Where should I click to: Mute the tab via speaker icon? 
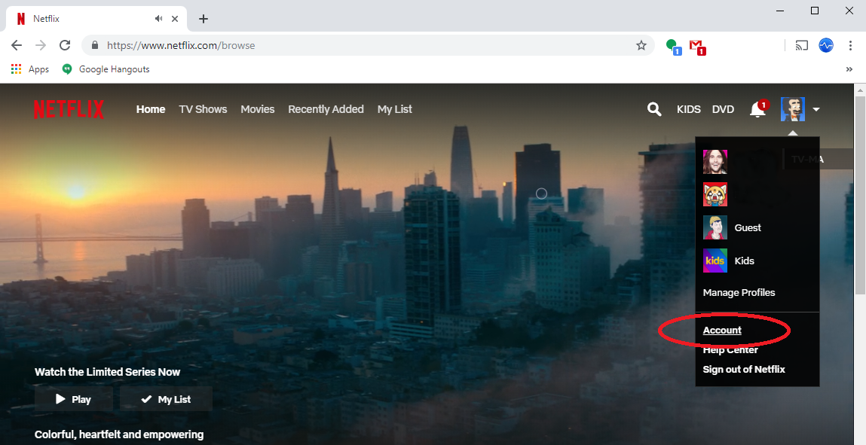158,19
